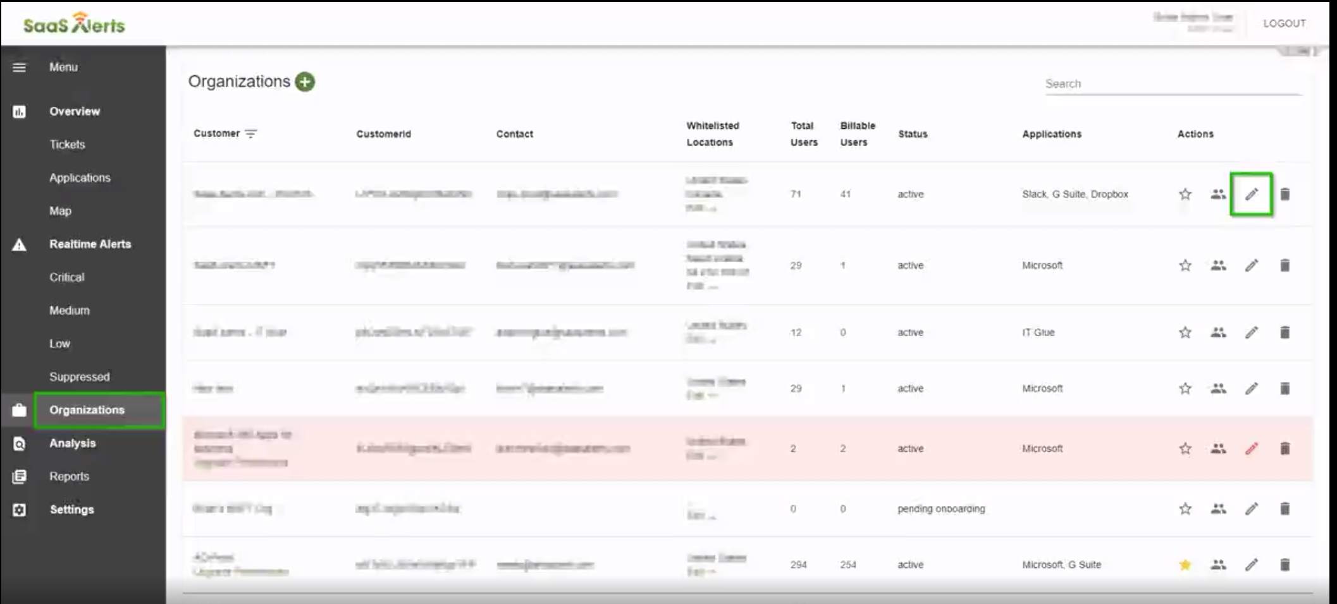The image size is (1337, 604).
Task: Open Analysis section
Action: [x=73, y=443]
